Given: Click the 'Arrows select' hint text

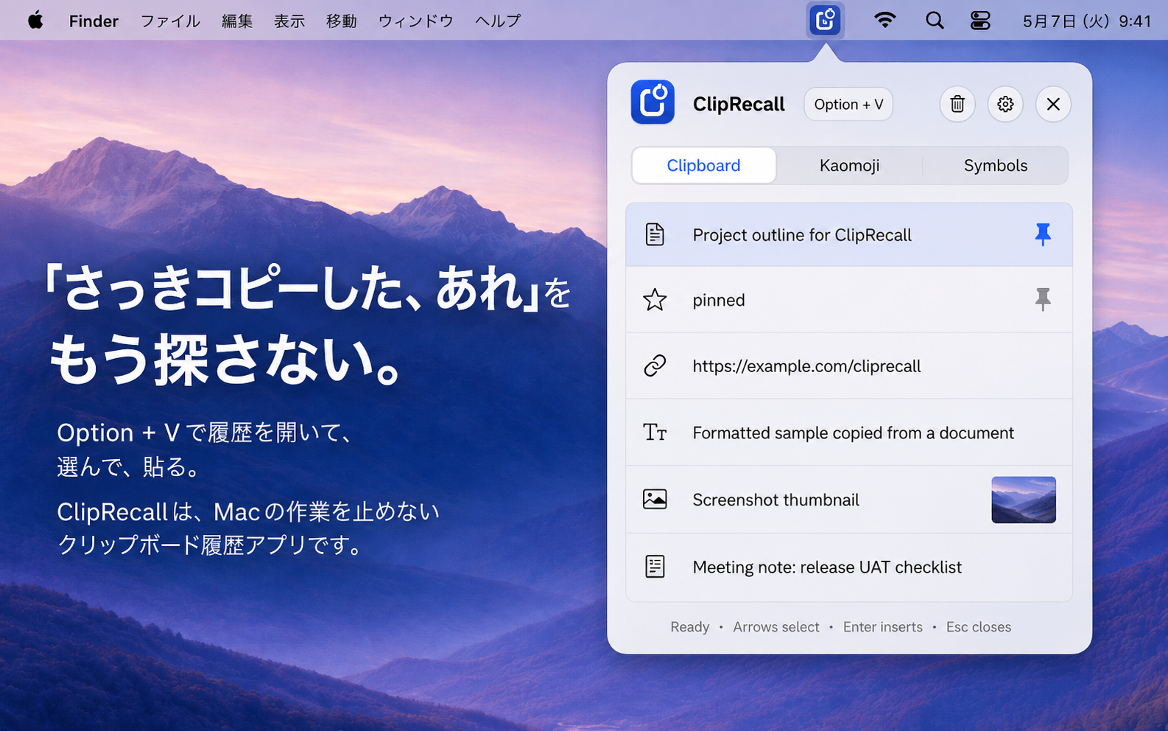Looking at the screenshot, I should click(x=776, y=627).
